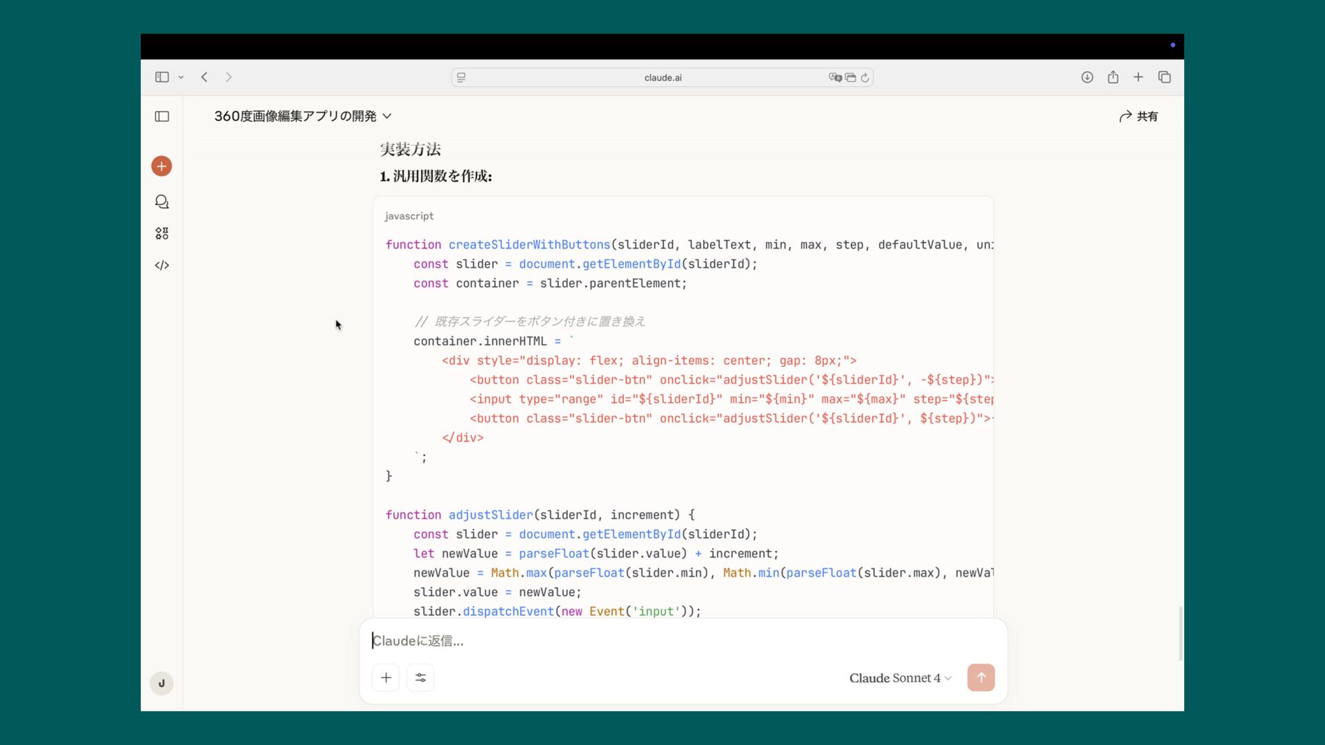
Task: Add an attachment with the plus button
Action: tap(386, 677)
